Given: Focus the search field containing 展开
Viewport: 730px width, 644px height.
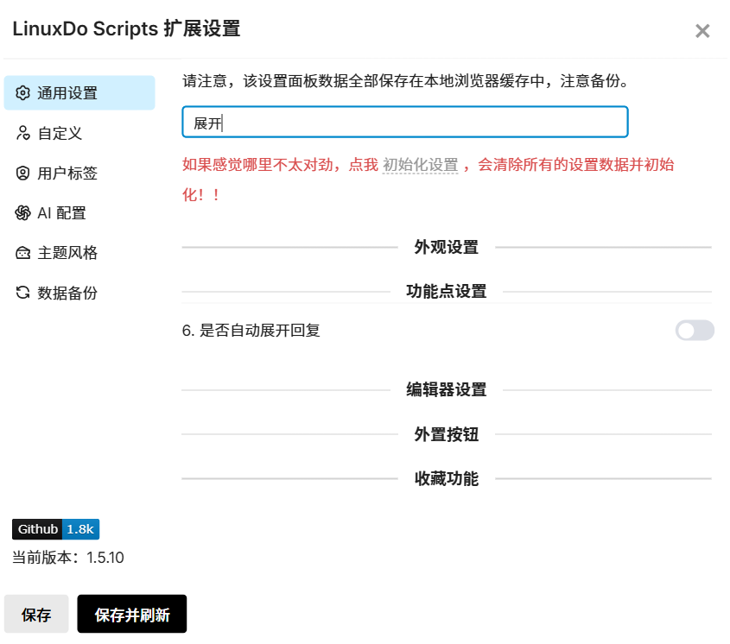Looking at the screenshot, I should (405, 123).
